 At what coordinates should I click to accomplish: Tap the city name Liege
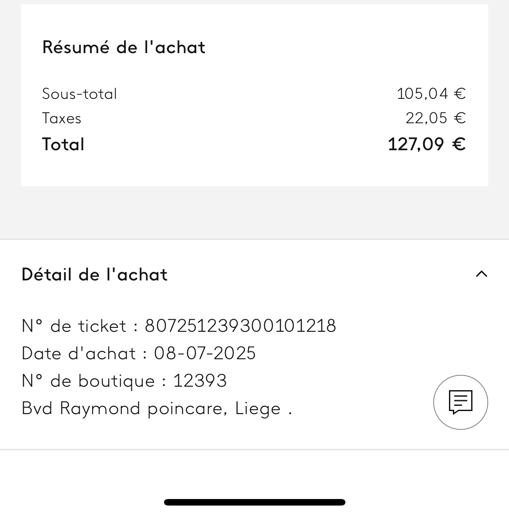(258, 408)
